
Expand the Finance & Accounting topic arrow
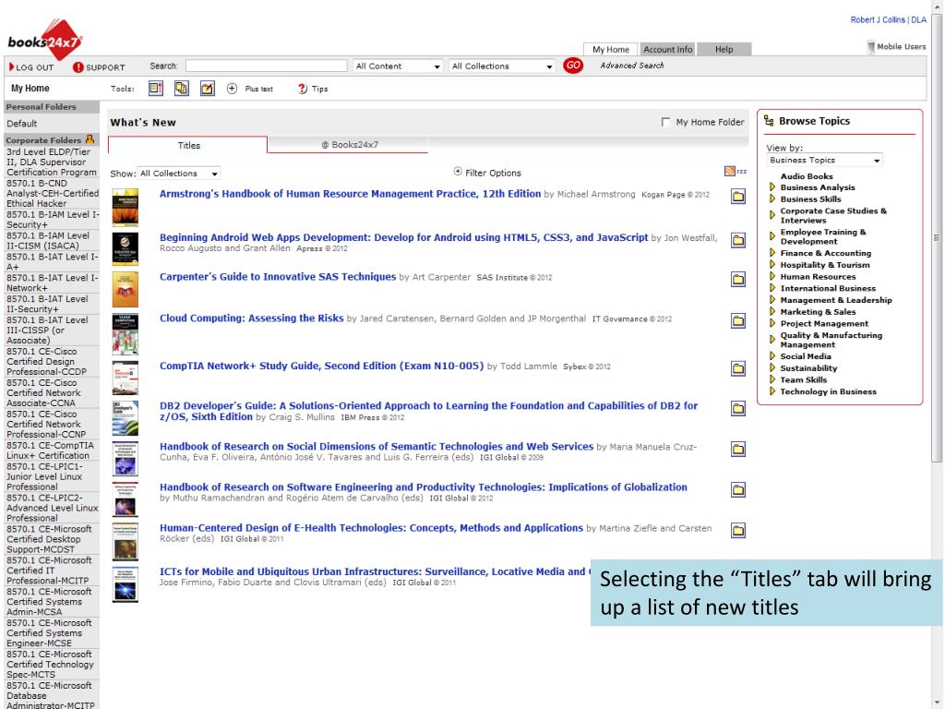point(772,253)
